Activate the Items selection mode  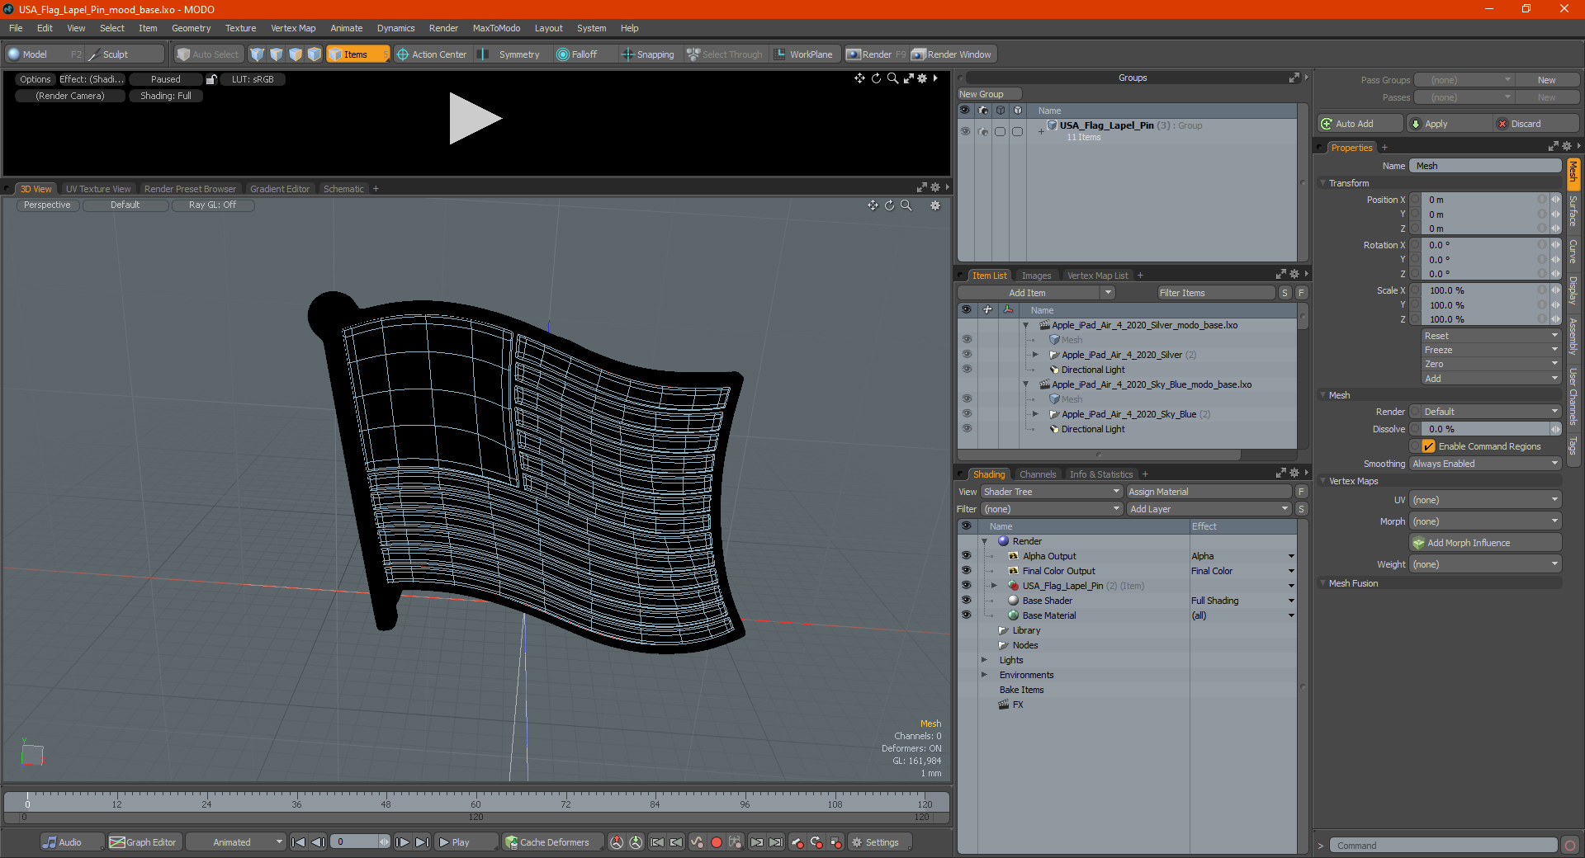tap(357, 54)
